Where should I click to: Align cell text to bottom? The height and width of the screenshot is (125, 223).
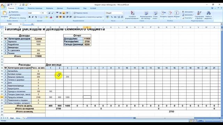click(64, 13)
